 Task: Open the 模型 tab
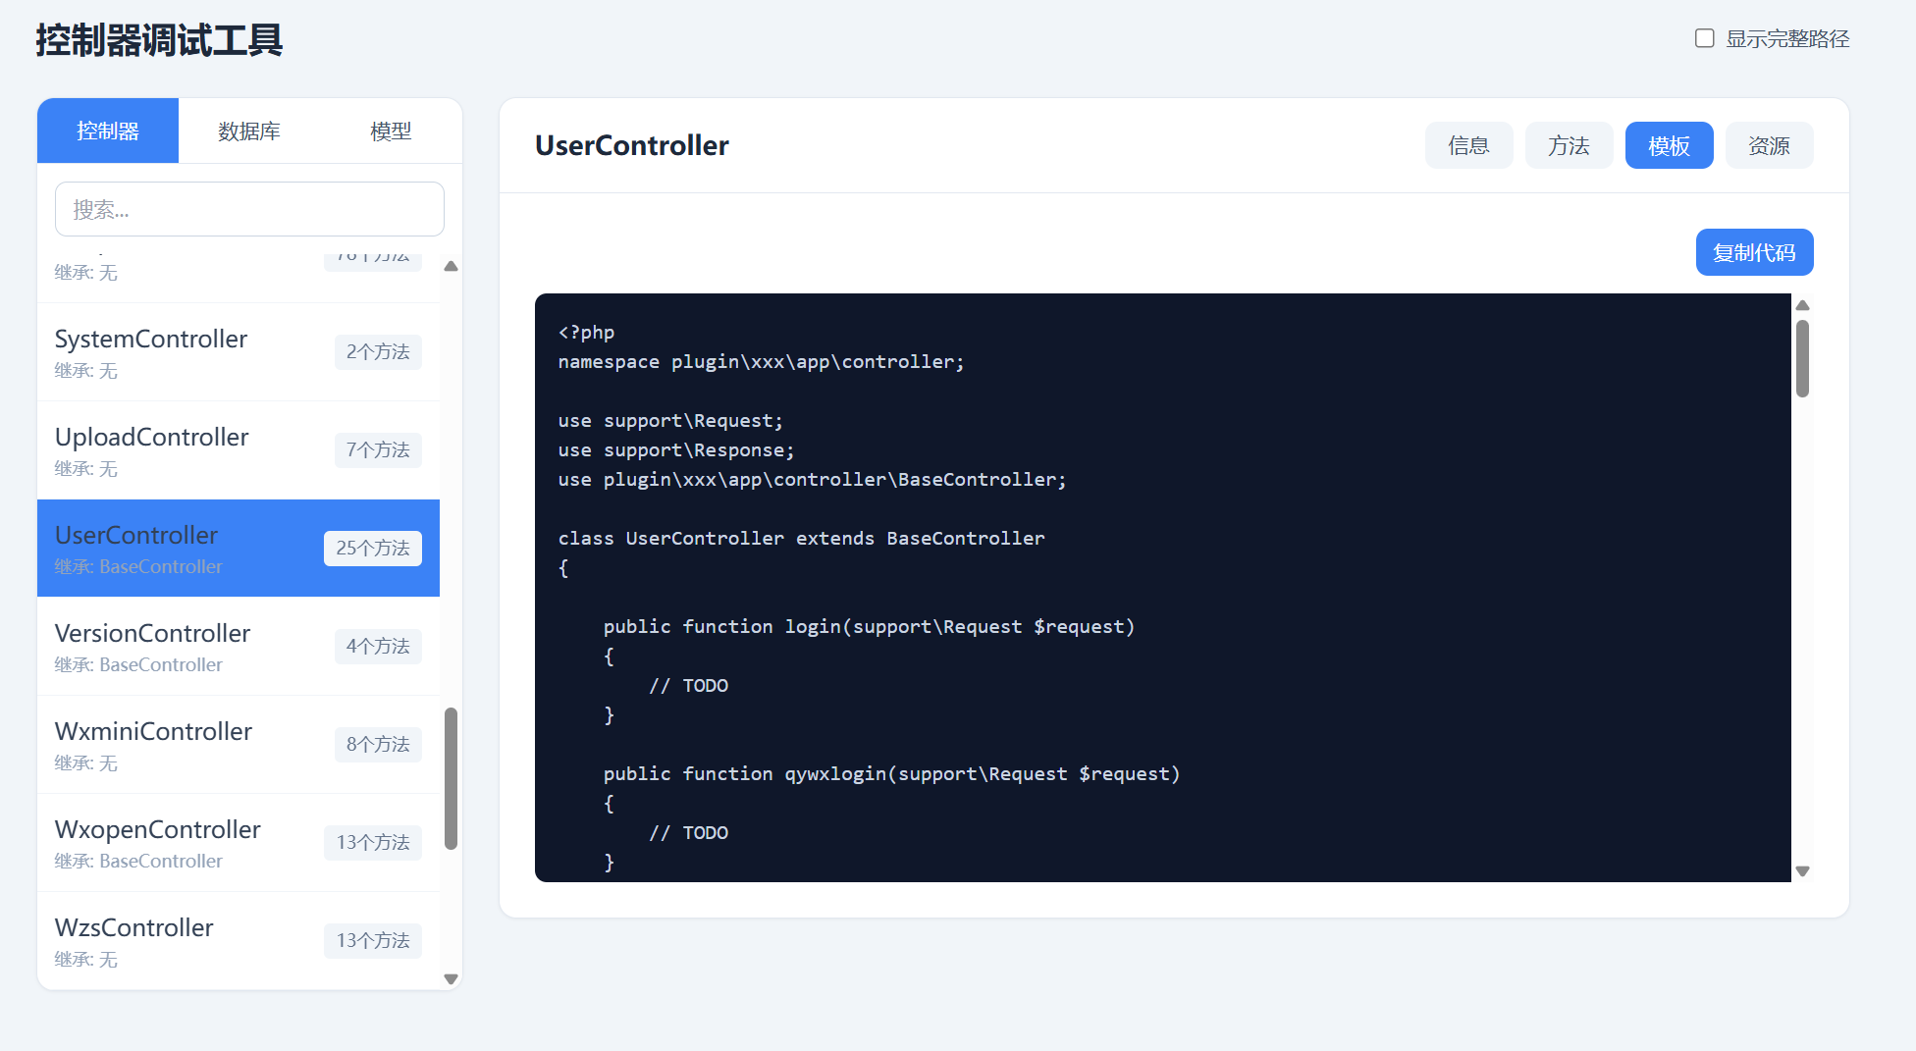[391, 131]
